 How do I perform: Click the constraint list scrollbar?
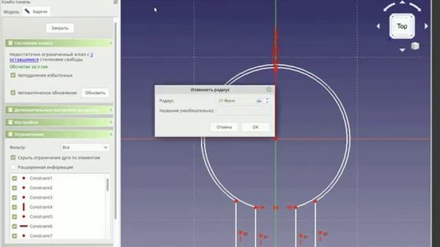coord(107,185)
